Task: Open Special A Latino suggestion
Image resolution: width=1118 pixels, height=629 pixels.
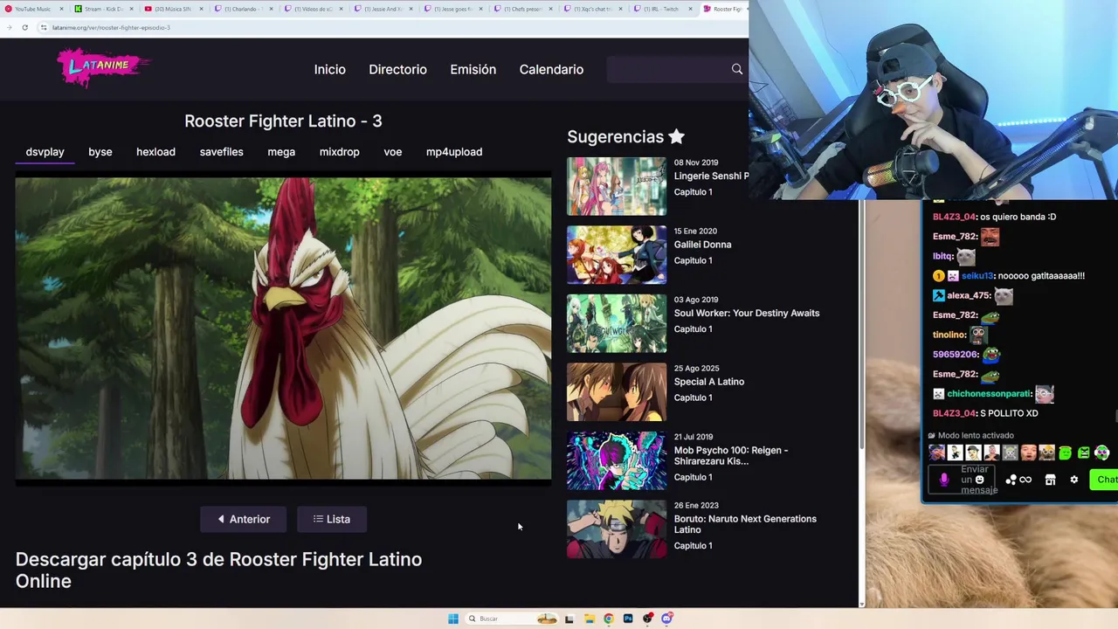Action: (x=709, y=382)
